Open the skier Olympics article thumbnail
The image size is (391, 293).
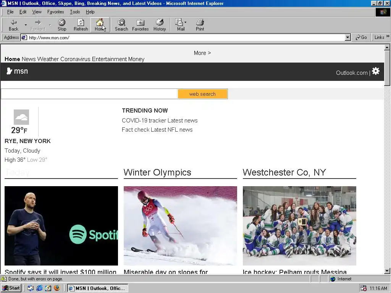(x=180, y=226)
